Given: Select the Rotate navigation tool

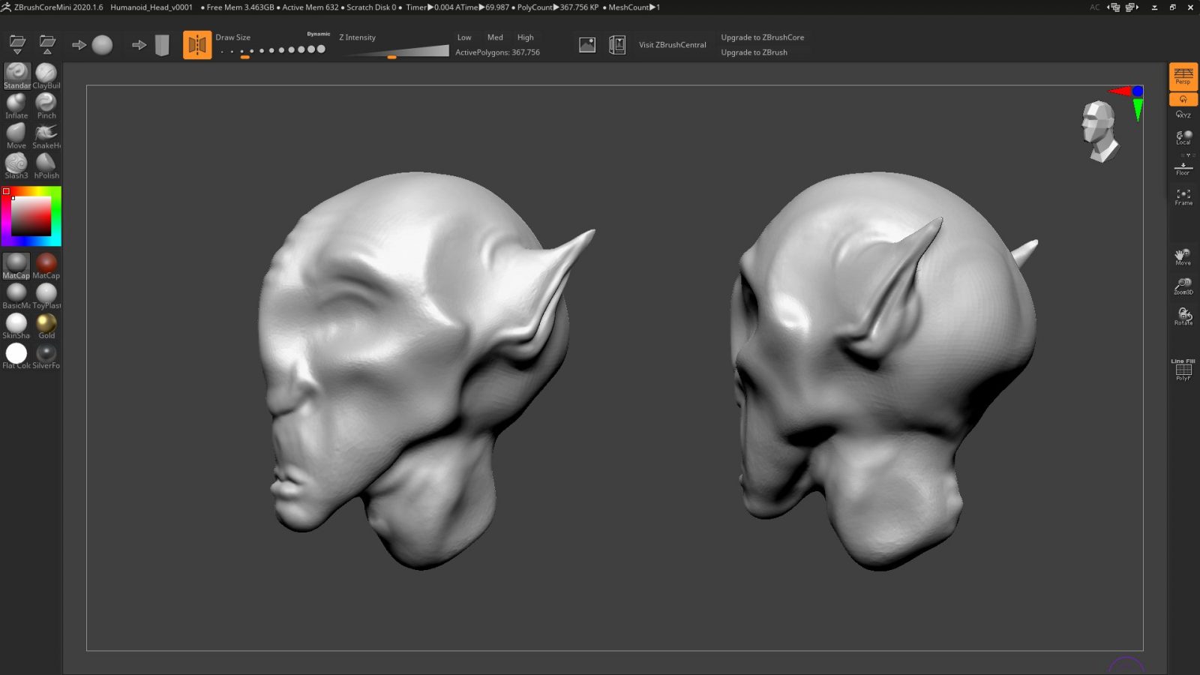Looking at the screenshot, I should pos(1183,315).
